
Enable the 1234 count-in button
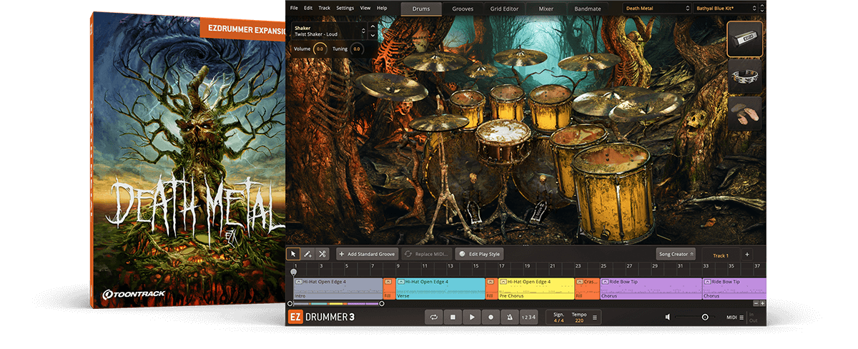pyautogui.click(x=528, y=317)
